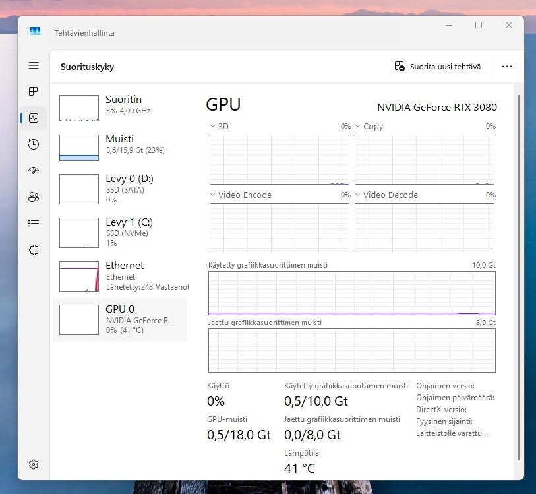Viewport: 536px width, 494px height.
Task: Open the three-dot more options menu
Action: 506,67
